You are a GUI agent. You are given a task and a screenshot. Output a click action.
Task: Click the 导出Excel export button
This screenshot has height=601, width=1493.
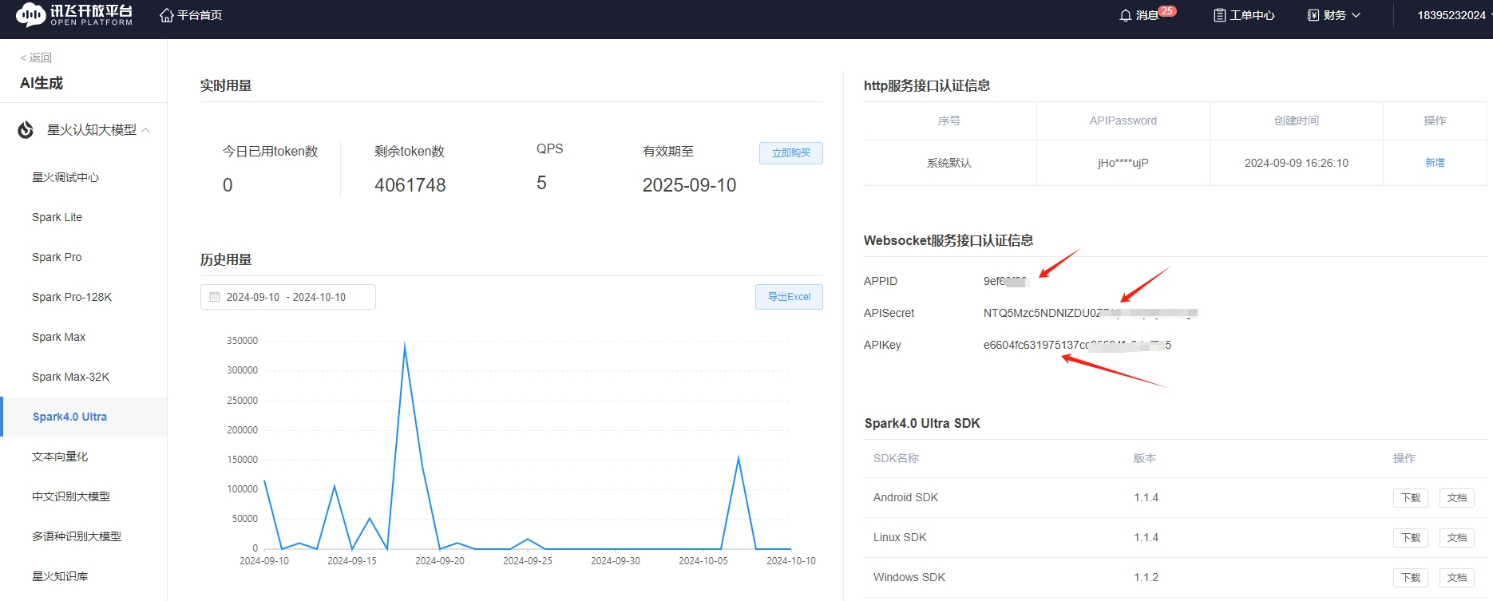[789, 297]
